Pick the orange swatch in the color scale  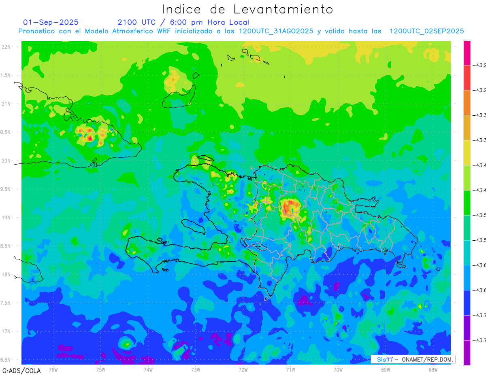tap(467, 103)
